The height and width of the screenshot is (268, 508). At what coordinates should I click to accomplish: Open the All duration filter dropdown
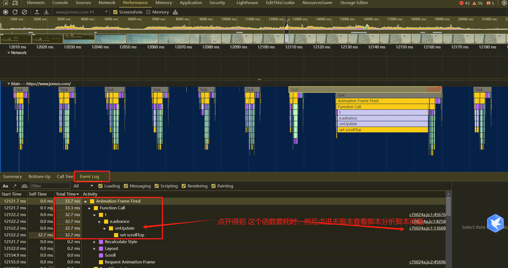pos(83,186)
